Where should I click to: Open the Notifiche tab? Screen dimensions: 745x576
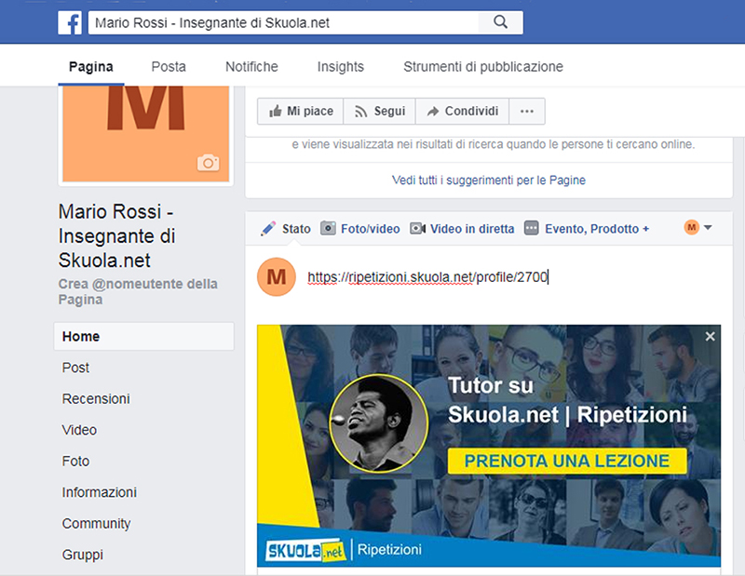(x=251, y=67)
